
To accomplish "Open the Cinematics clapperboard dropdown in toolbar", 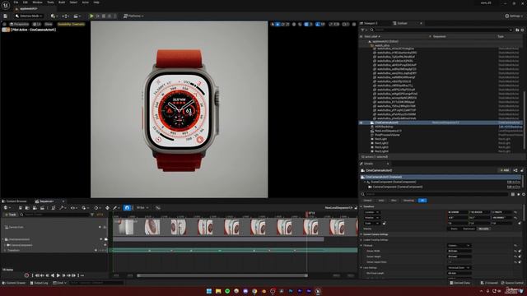I will coord(77,16).
